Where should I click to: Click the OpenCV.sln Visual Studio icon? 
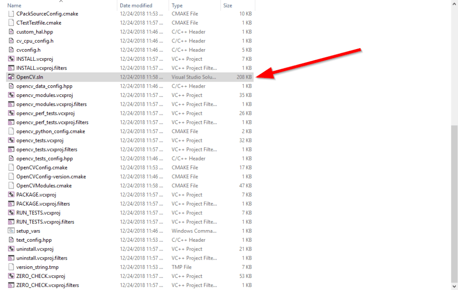(11, 77)
